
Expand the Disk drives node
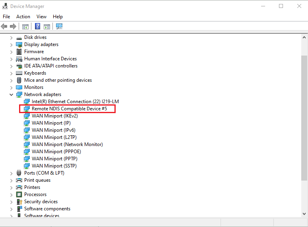tap(11, 38)
